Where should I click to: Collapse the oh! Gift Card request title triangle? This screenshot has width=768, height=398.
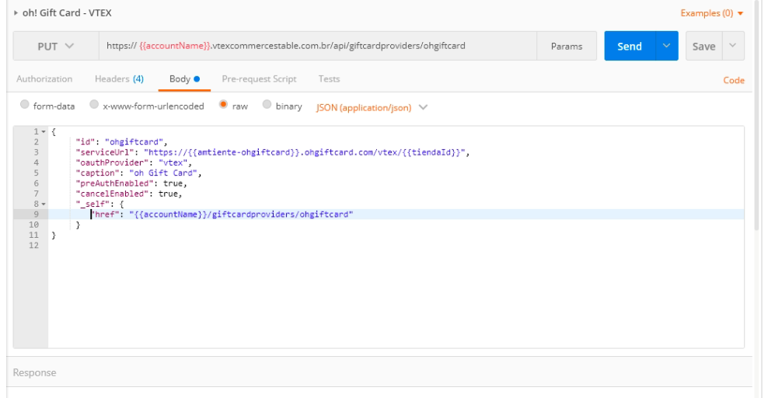(x=16, y=12)
